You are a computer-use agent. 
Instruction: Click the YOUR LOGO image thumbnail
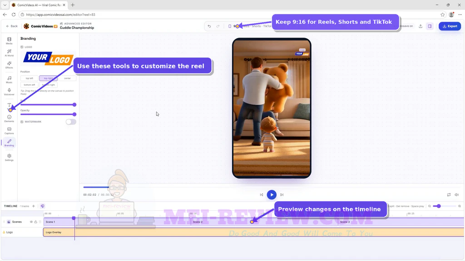[48, 58]
